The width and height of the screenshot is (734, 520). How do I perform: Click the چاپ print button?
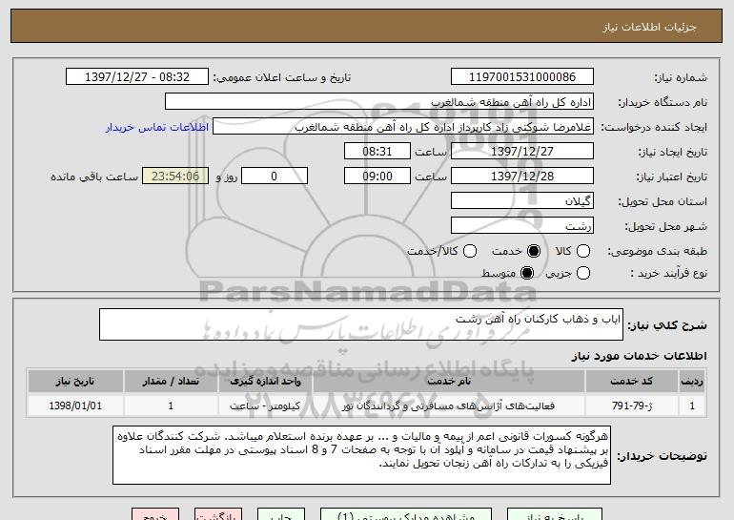click(281, 514)
